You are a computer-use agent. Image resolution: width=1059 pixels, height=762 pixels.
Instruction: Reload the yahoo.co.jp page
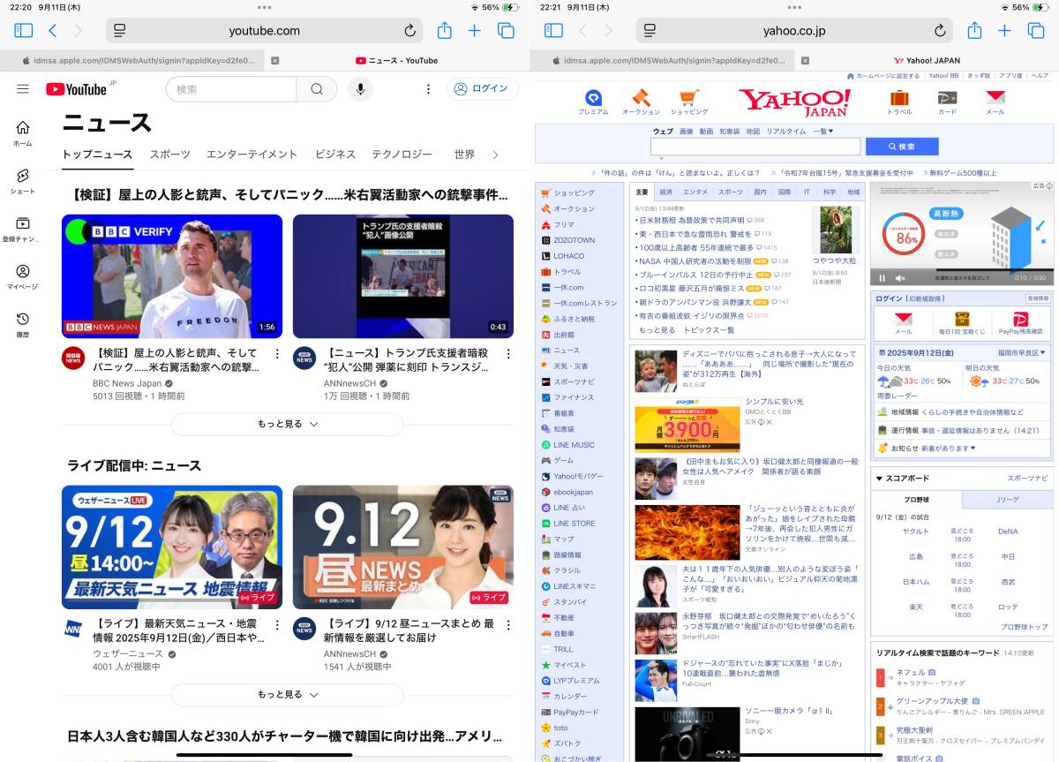point(940,31)
